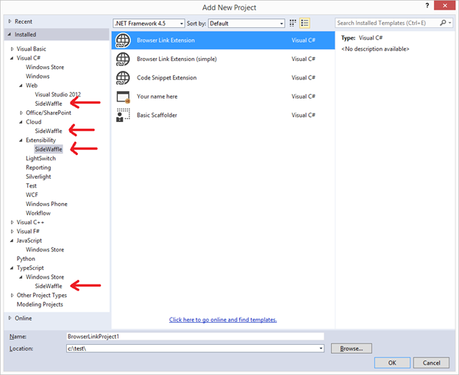Image resolution: width=459 pixels, height=375 pixels.
Task: Select the Python category
Action: pyautogui.click(x=26, y=259)
